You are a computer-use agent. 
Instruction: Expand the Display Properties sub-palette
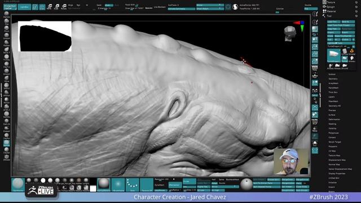[337, 174]
